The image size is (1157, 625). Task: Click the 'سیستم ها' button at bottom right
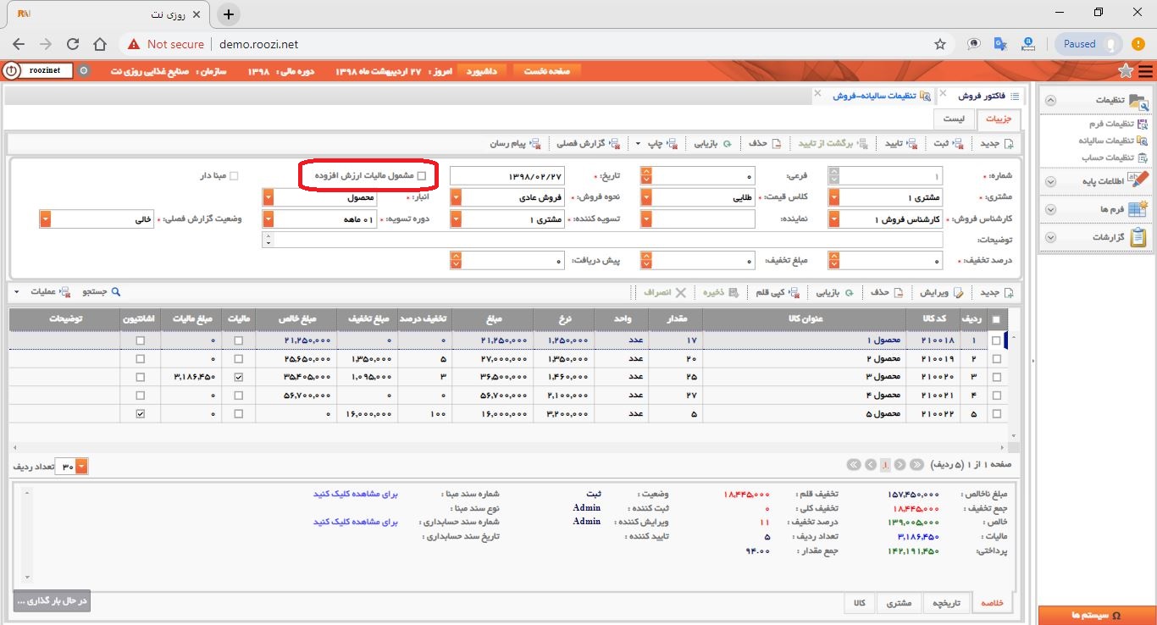tap(1096, 615)
